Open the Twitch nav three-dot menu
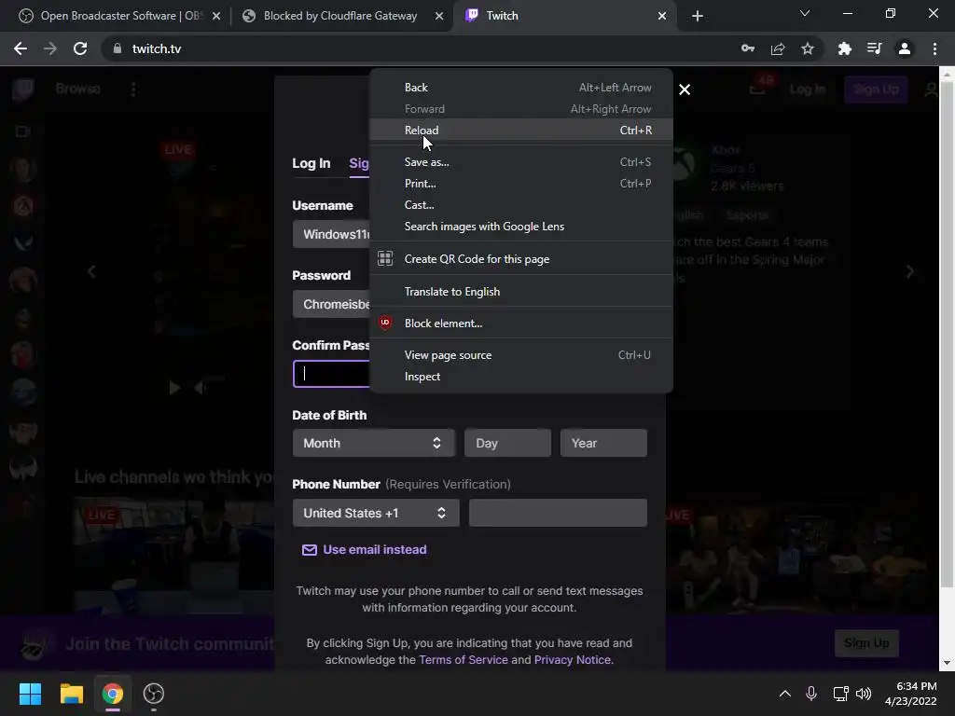 (133, 89)
